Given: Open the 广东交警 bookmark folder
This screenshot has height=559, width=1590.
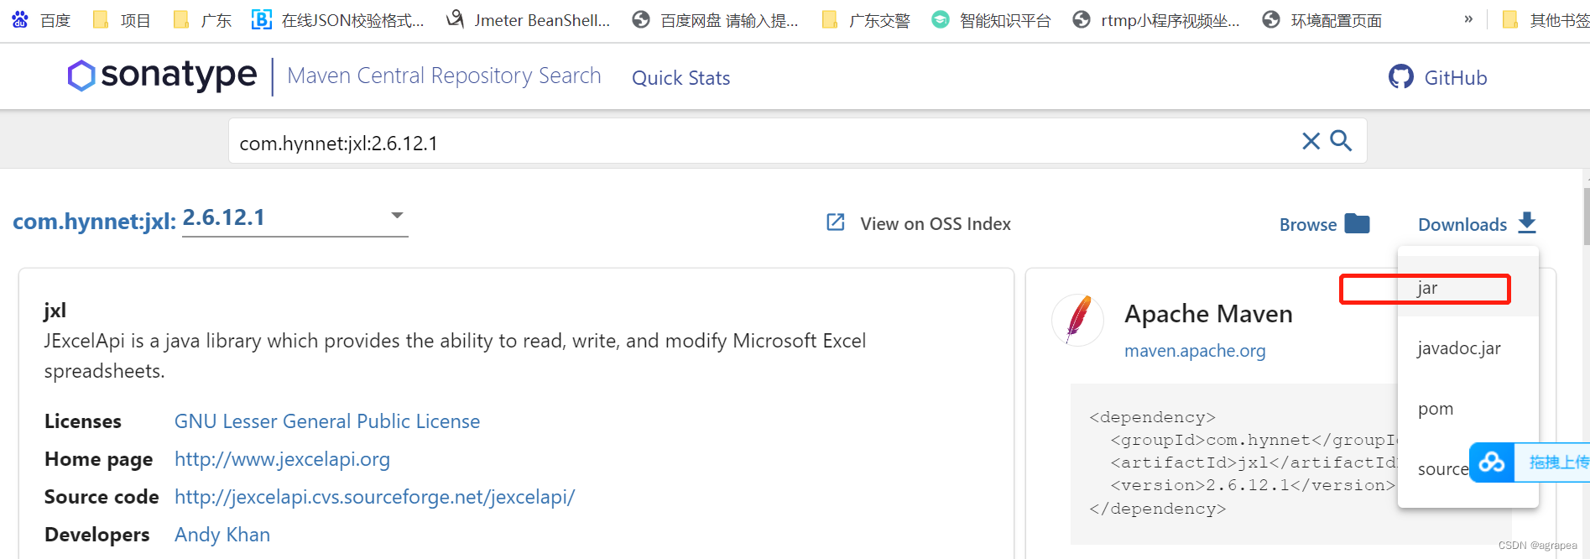Looking at the screenshot, I should [866, 20].
